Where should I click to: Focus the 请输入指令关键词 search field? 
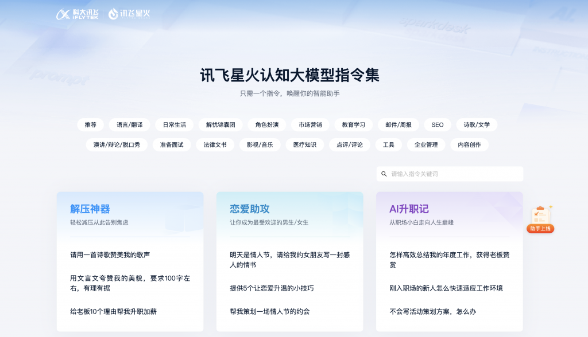point(450,174)
